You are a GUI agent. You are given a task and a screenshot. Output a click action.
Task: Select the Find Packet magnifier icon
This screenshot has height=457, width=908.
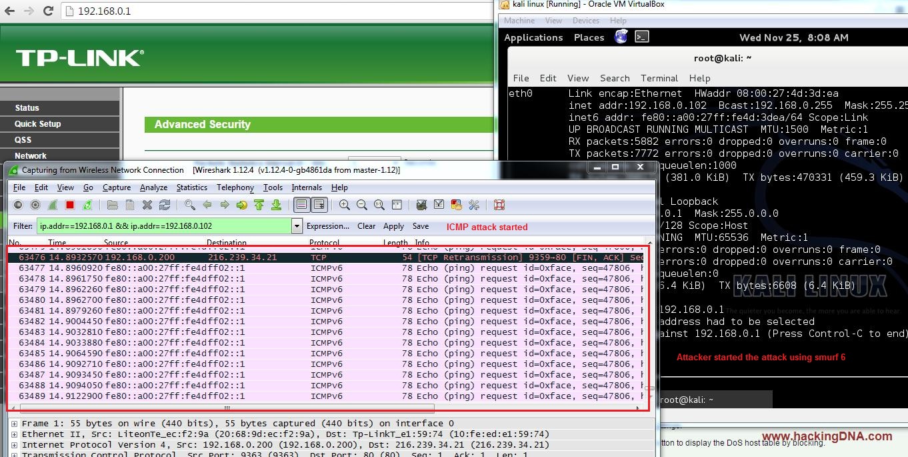(x=188, y=205)
